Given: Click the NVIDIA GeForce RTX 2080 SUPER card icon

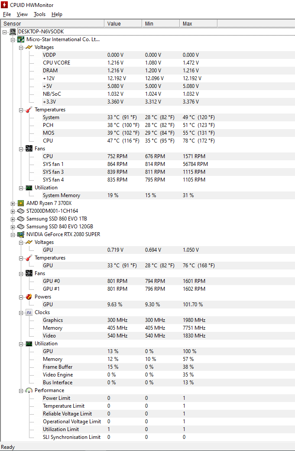Looking at the screenshot, I should (x=21, y=234).
